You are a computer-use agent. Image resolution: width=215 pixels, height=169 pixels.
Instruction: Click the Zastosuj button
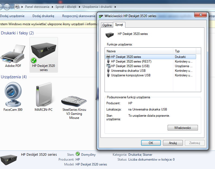pos(195,143)
